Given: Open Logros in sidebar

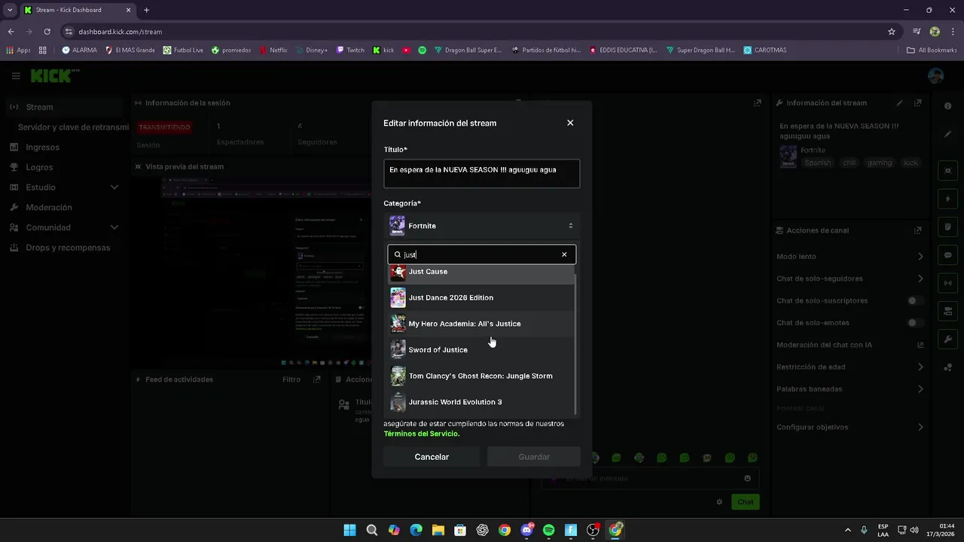Looking at the screenshot, I should pos(39,167).
